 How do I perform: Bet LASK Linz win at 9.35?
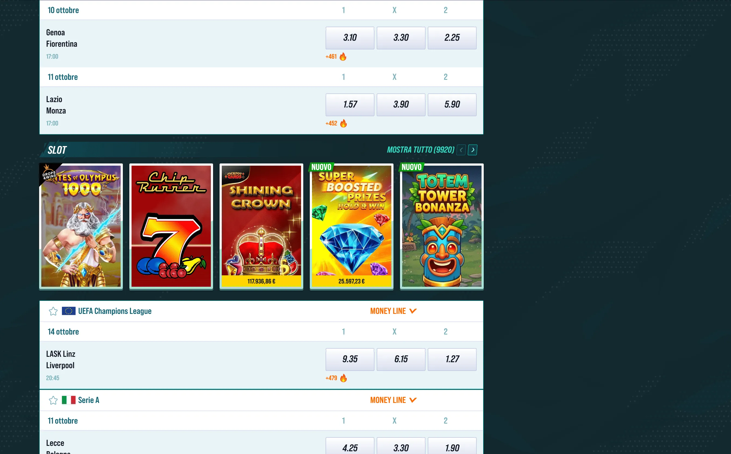350,360
